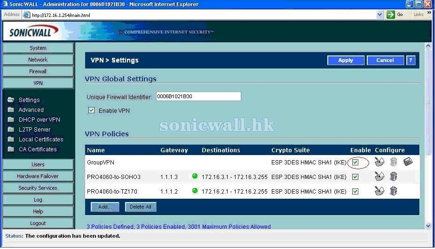Expand the Links toolbar chevron
This screenshot has width=435, height=249.
pyautogui.click(x=429, y=13)
